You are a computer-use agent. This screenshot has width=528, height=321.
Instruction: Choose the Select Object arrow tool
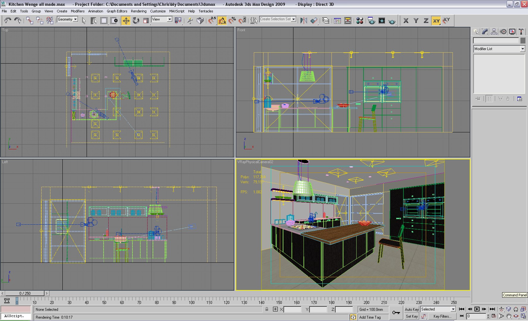click(84, 21)
